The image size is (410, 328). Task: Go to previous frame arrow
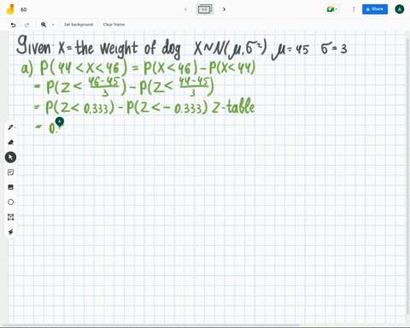coord(185,9)
